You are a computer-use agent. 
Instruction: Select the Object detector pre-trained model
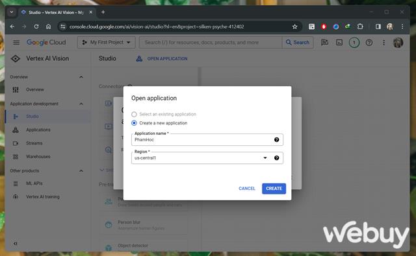pyautogui.click(x=143, y=246)
